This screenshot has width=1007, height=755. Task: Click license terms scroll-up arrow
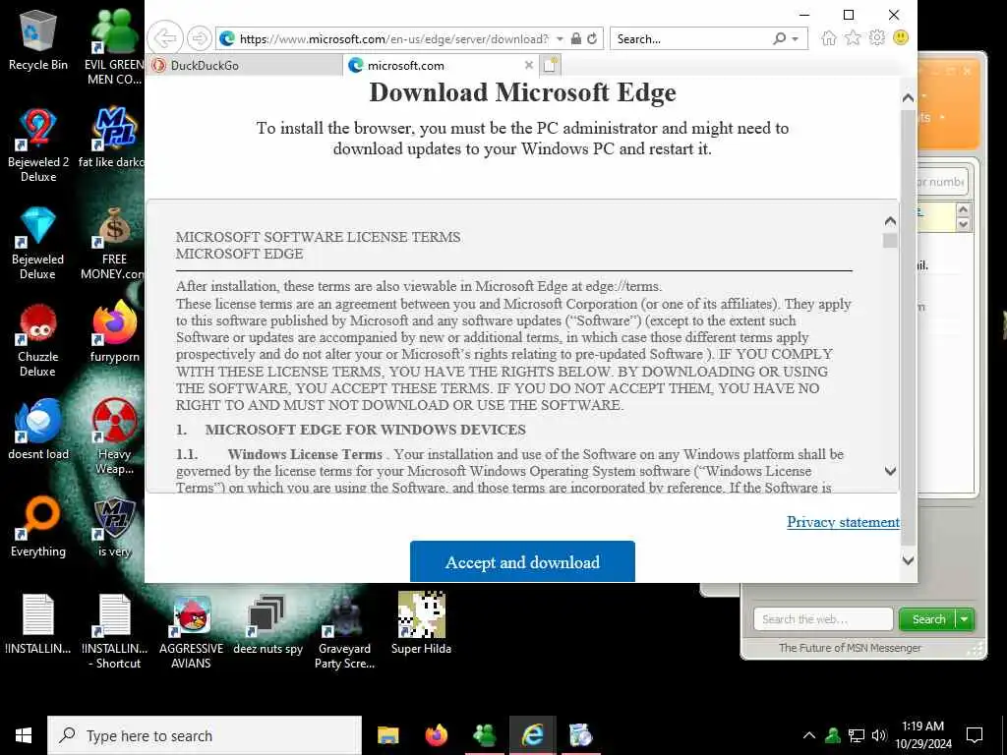coord(890,221)
